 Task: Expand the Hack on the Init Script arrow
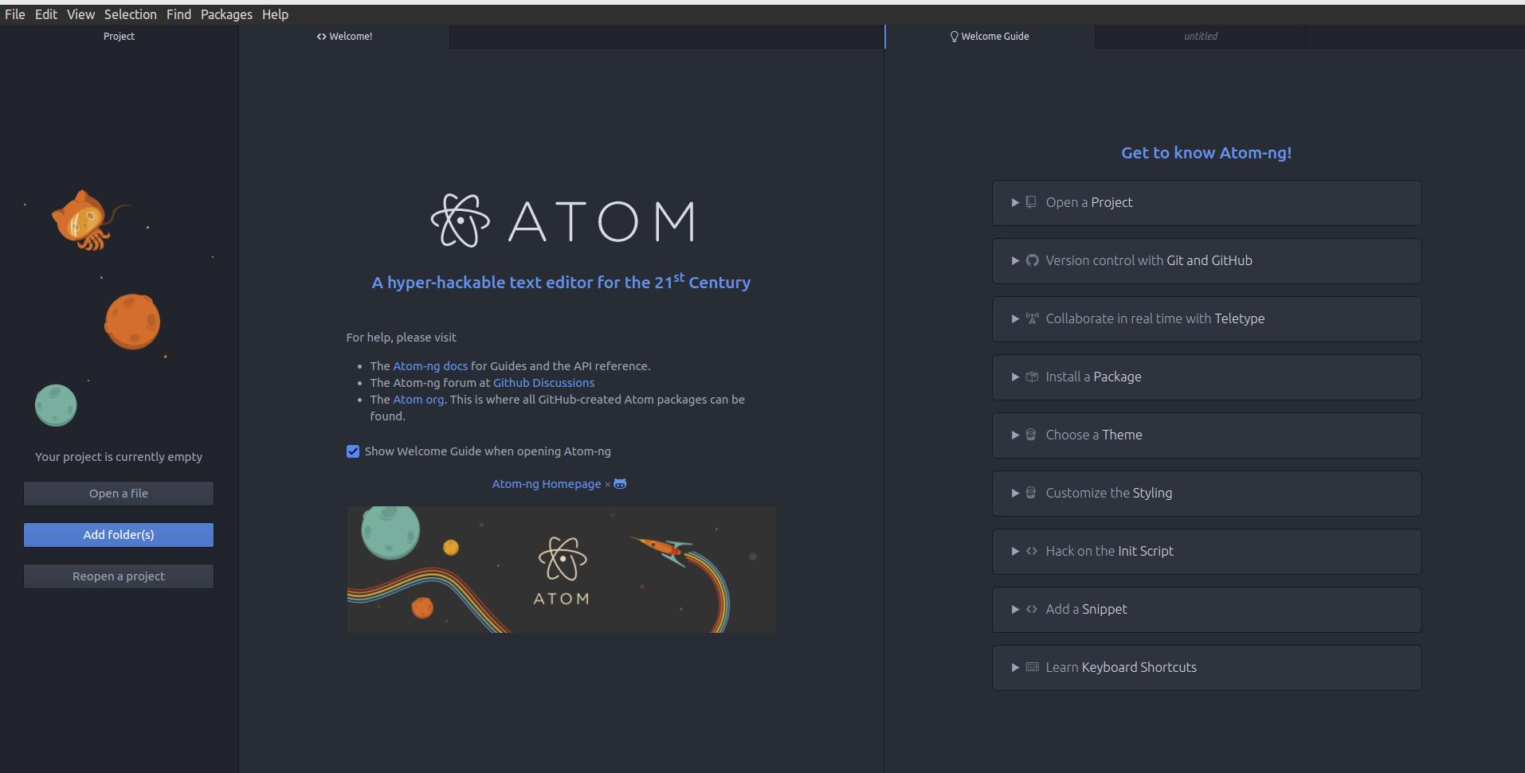pyautogui.click(x=1015, y=551)
